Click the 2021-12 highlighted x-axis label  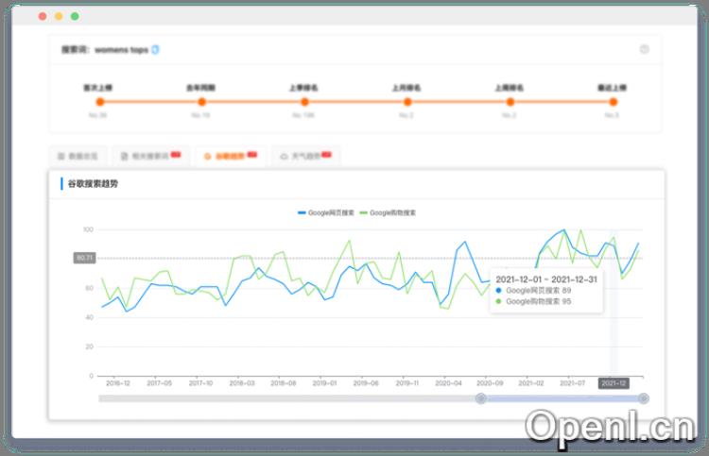(x=614, y=383)
